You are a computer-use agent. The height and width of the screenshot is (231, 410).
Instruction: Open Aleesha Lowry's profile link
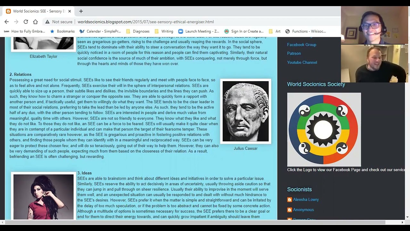(x=306, y=200)
